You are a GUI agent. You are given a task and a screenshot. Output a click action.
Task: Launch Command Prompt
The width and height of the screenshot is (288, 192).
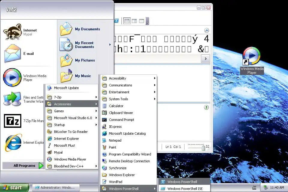click(129, 120)
